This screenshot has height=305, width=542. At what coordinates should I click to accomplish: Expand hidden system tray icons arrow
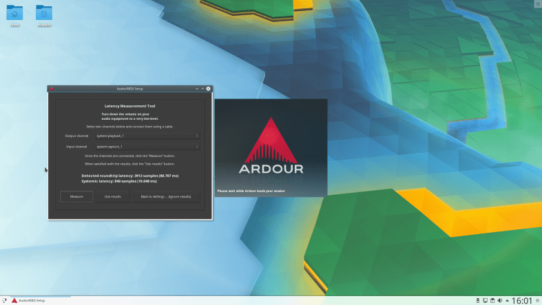[x=506, y=300]
